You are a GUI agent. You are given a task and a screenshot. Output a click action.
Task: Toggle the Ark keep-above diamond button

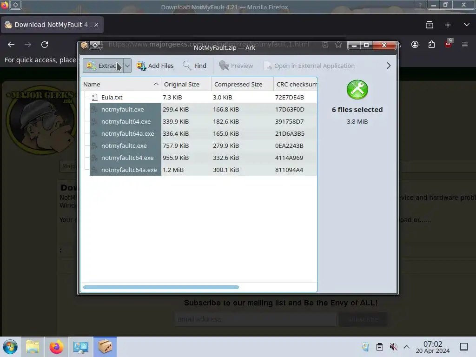pos(95,45)
